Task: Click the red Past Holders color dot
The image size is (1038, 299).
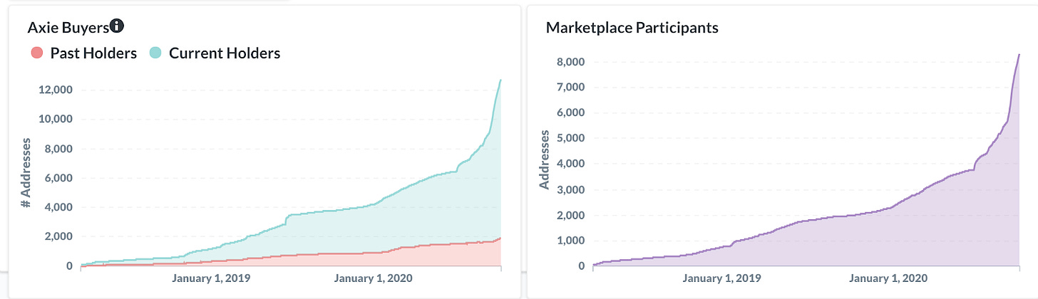Action: point(36,53)
